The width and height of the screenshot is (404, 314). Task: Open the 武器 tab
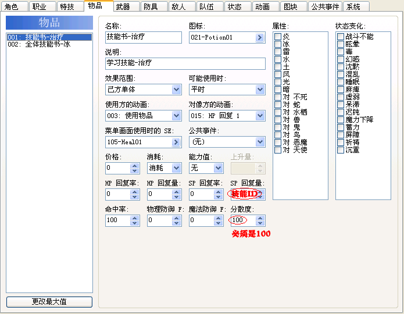pos(126,6)
